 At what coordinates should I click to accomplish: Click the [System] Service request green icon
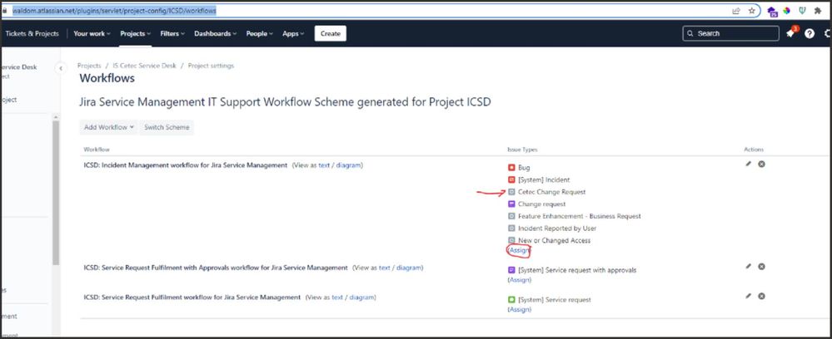click(x=511, y=299)
